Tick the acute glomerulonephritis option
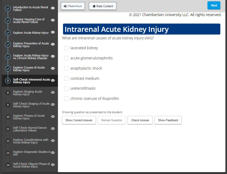This screenshot has height=174, width=227. [66, 58]
